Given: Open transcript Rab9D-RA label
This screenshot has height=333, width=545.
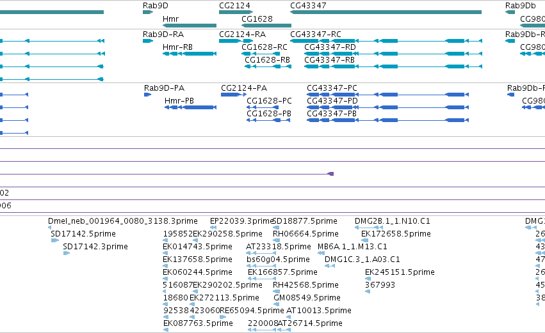Looking at the screenshot, I should point(163,35).
